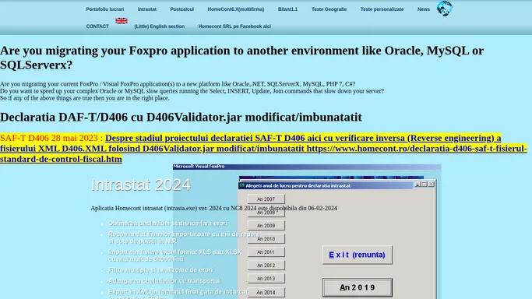Click the Intrastat 2024 heading
The height and width of the screenshot is (299, 532).
141,185
